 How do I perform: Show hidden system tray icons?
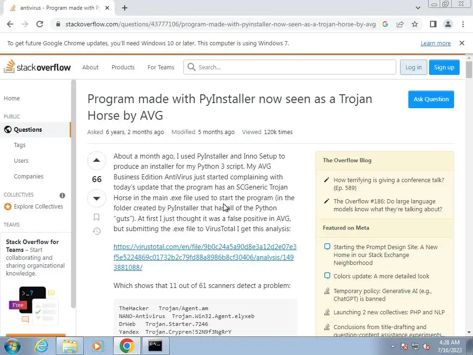tap(393, 346)
